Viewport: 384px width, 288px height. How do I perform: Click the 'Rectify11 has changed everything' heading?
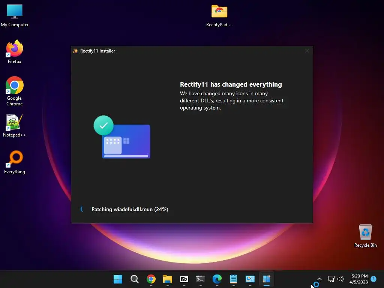[x=231, y=84]
